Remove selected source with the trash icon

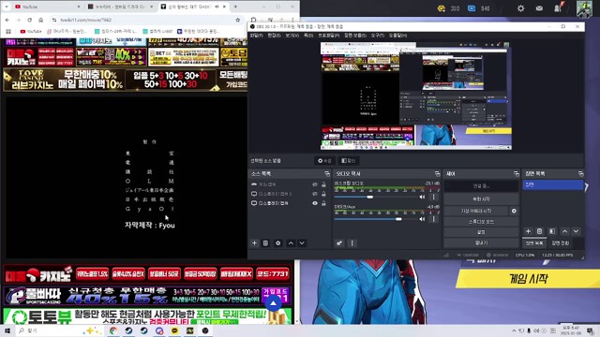pyautogui.click(x=265, y=243)
